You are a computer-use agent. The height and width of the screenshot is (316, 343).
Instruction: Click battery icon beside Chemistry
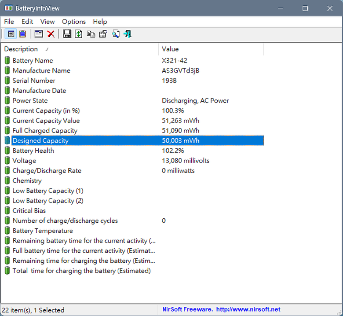coord(7,180)
